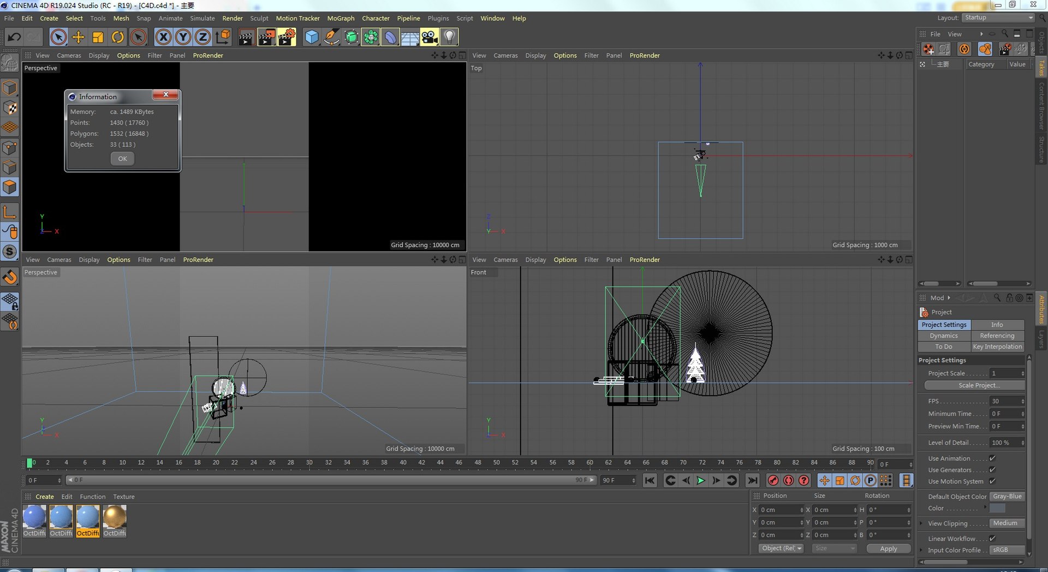Select the gold OctDiffuse material thumbnail

click(115, 517)
